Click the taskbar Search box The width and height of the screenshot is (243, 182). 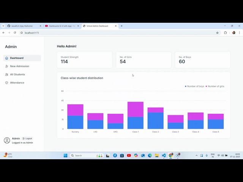(87, 155)
